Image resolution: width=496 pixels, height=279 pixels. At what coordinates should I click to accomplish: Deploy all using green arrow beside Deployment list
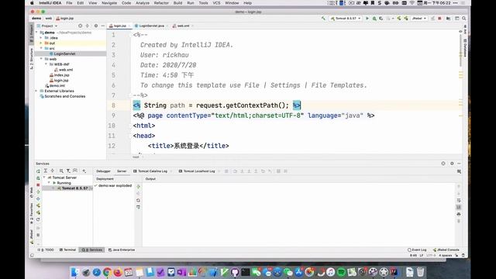pyautogui.click(x=138, y=186)
